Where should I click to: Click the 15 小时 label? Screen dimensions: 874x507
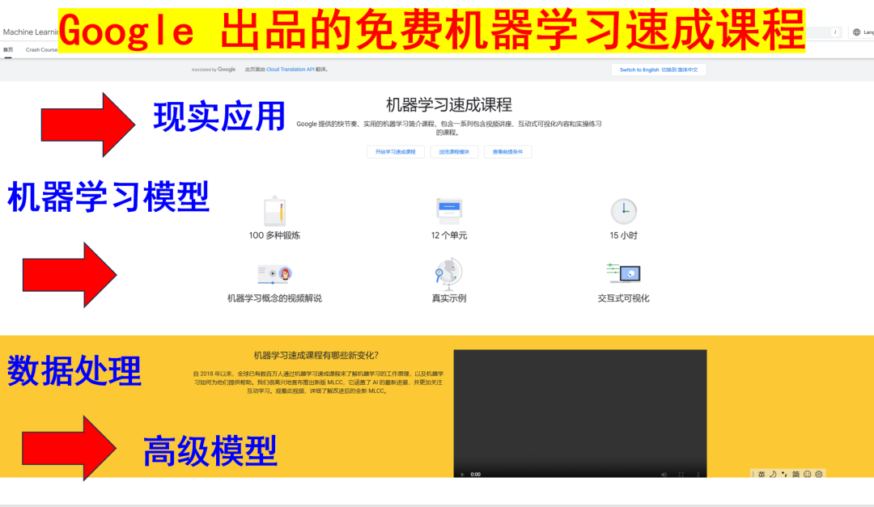(x=624, y=235)
